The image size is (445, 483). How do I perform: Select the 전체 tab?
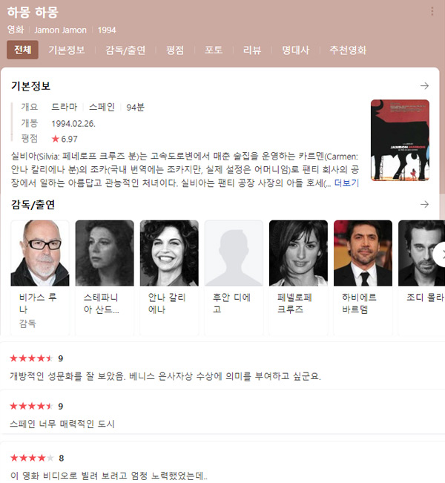22,50
